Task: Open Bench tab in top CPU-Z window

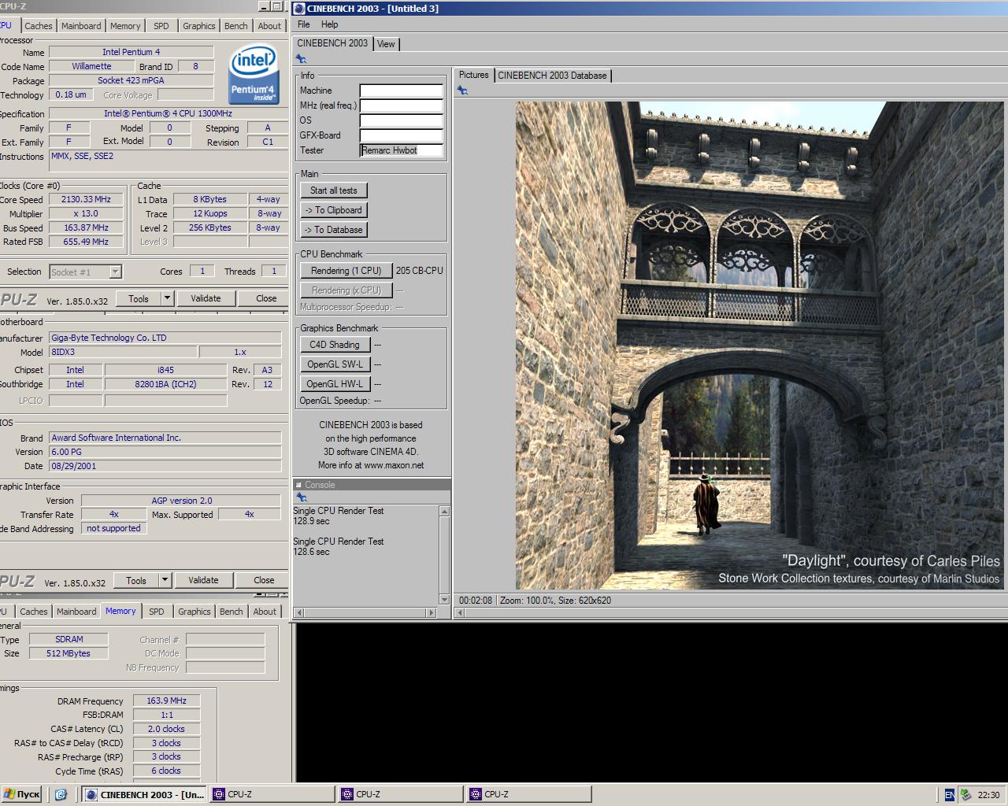Action: 235,26
